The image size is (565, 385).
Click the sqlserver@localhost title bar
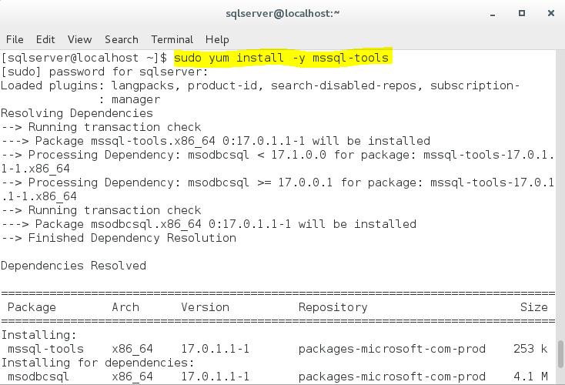282,13
